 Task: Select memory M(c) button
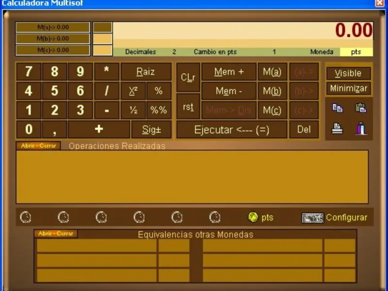click(272, 110)
